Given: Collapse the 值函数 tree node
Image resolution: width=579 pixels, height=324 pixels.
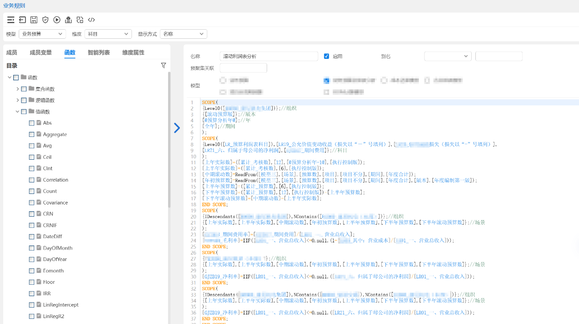Looking at the screenshot, I should tap(17, 112).
